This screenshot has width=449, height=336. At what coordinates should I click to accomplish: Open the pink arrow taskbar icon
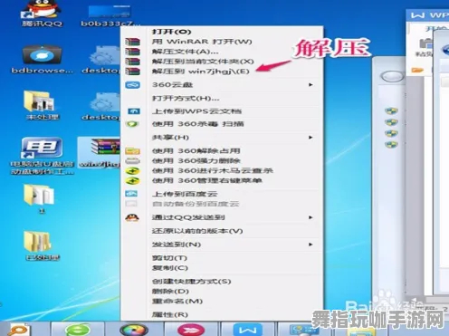point(191,330)
